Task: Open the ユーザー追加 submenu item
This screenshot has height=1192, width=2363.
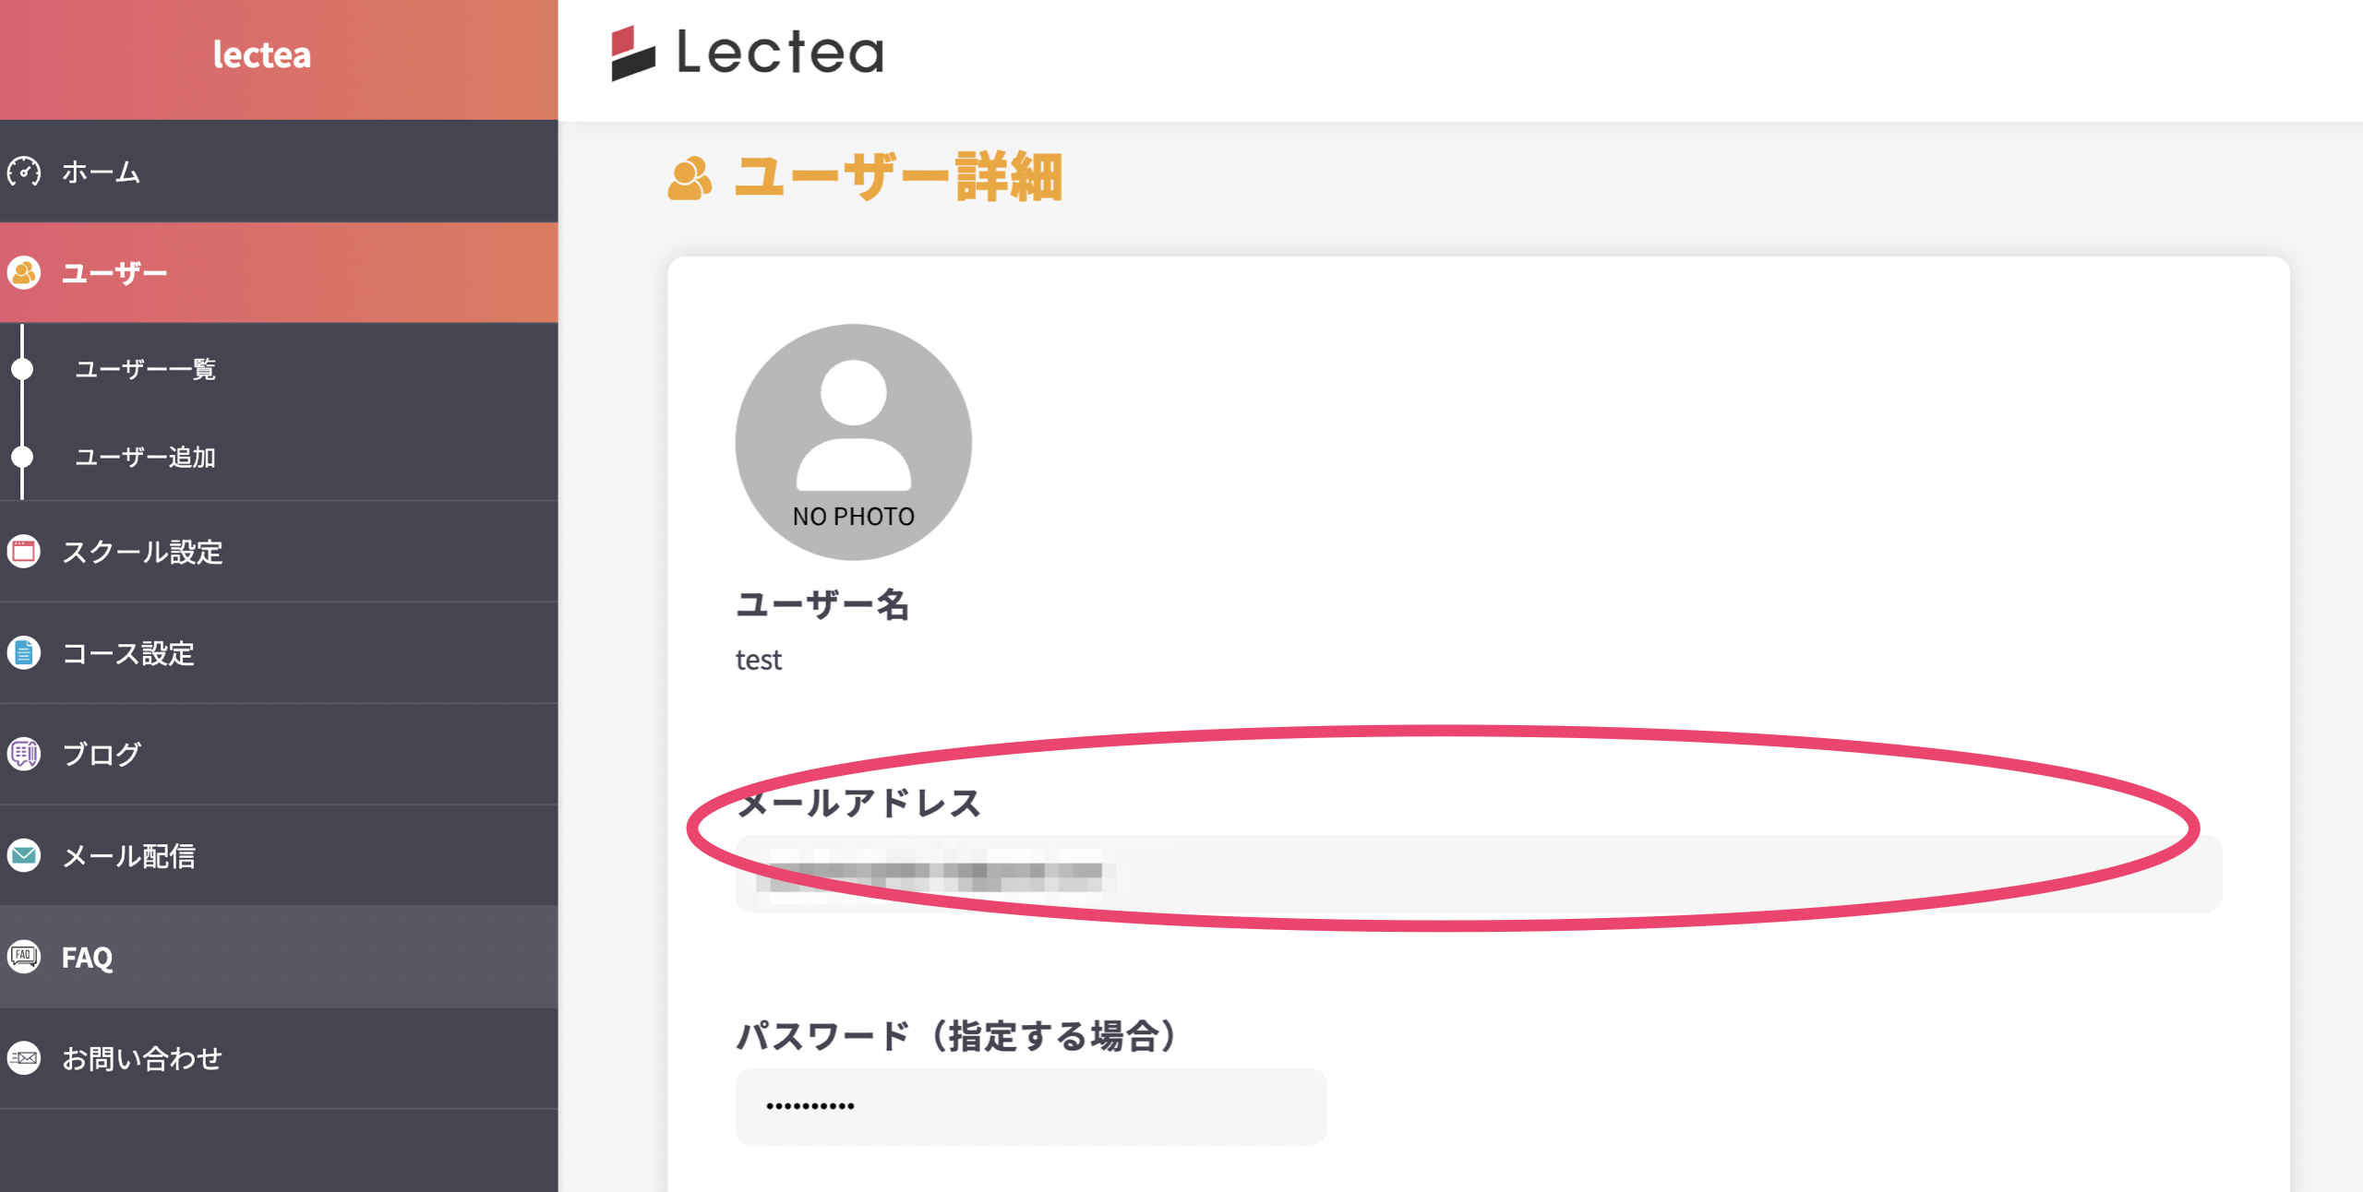Action: [145, 458]
